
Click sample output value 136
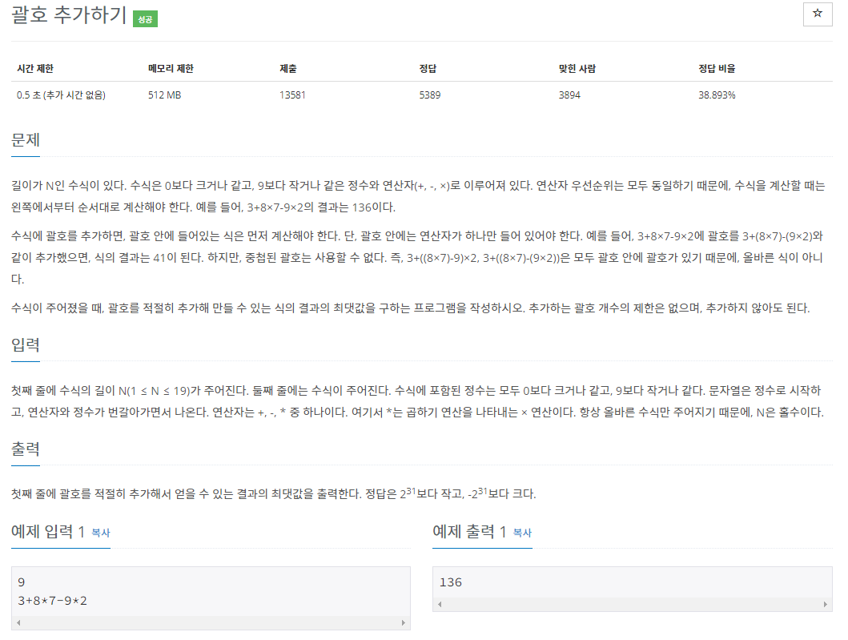451,582
